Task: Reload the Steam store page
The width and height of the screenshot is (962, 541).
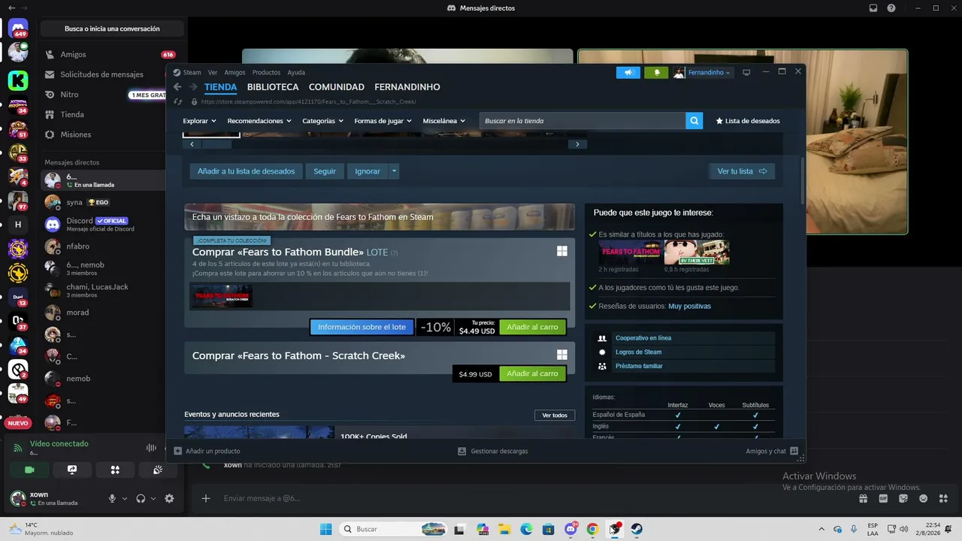Action: point(178,101)
